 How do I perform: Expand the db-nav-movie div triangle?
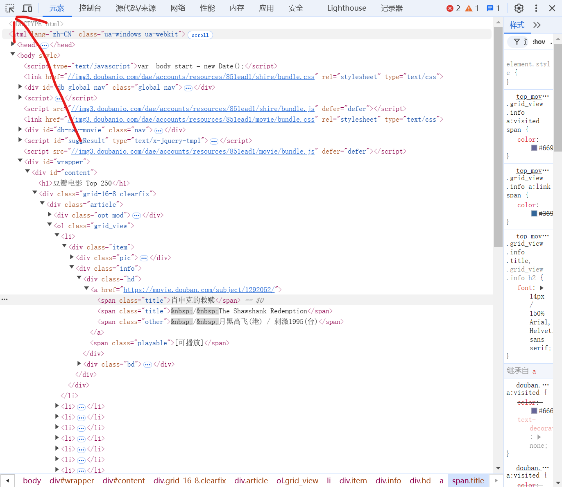point(20,129)
